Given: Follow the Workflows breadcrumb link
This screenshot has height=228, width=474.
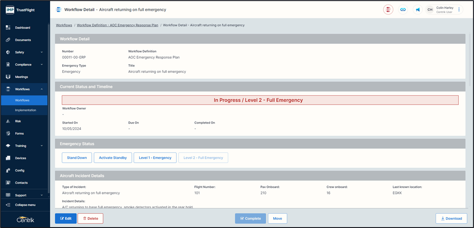Looking at the screenshot, I should point(64,25).
